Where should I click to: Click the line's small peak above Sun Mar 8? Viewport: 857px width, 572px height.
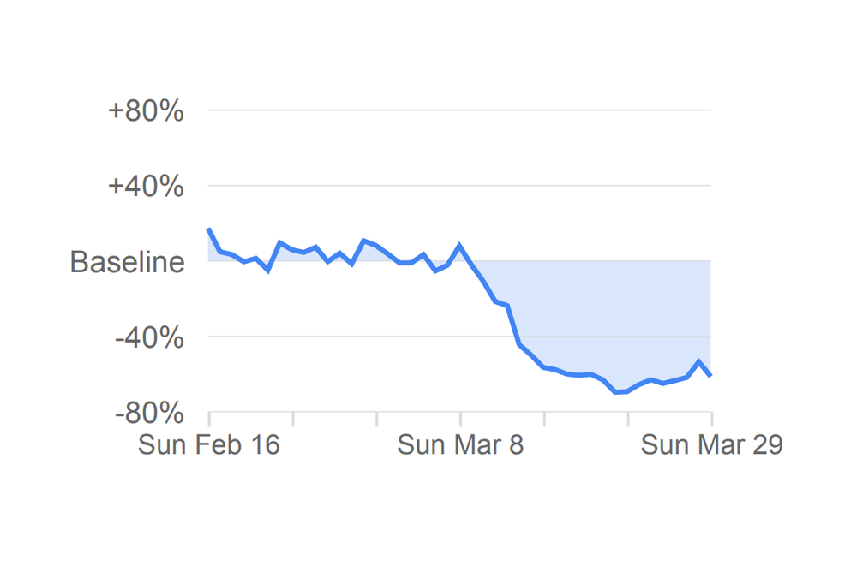[460, 246]
